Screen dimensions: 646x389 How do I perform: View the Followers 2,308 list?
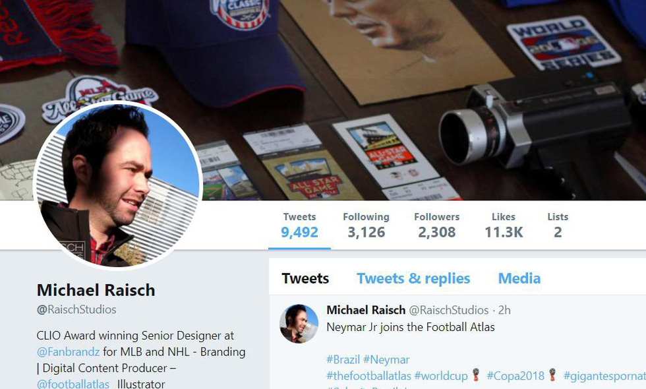(436, 225)
